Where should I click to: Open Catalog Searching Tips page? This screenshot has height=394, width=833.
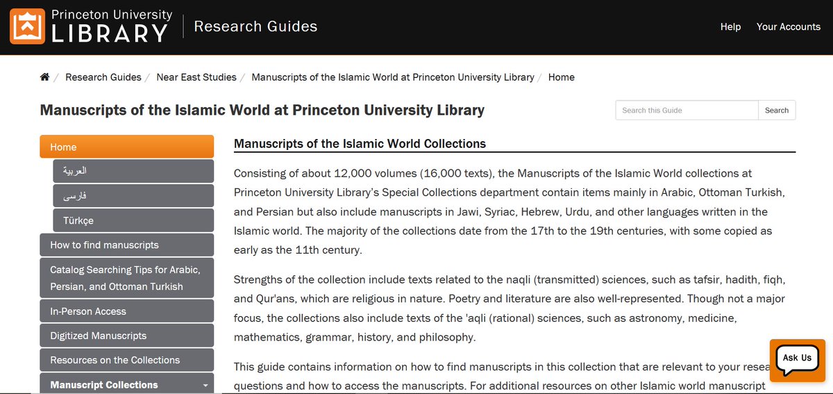tap(127, 277)
